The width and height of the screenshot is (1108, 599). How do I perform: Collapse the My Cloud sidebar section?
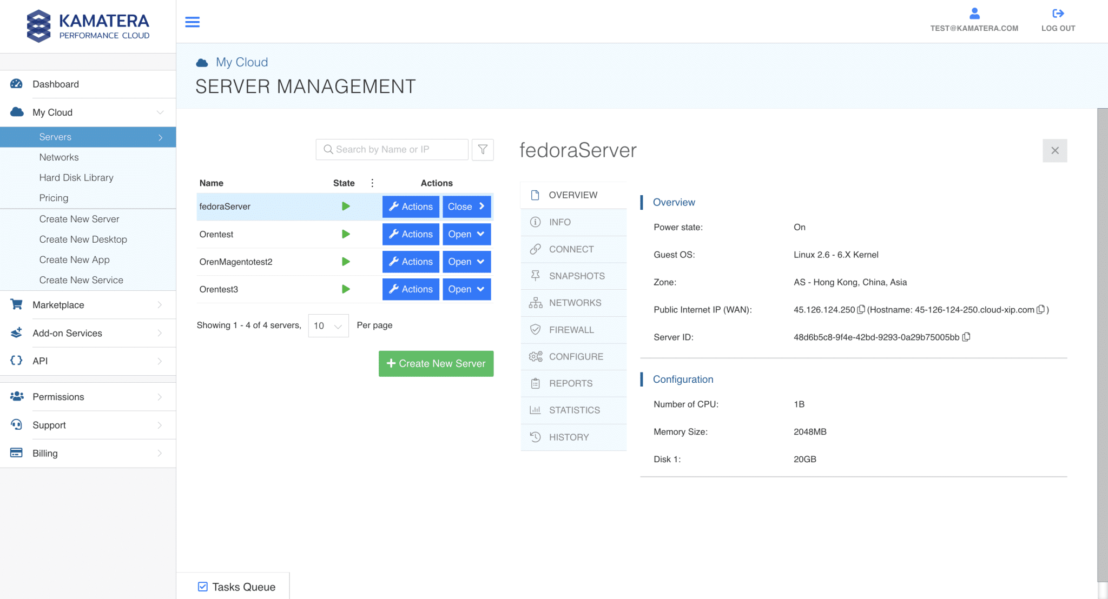160,112
